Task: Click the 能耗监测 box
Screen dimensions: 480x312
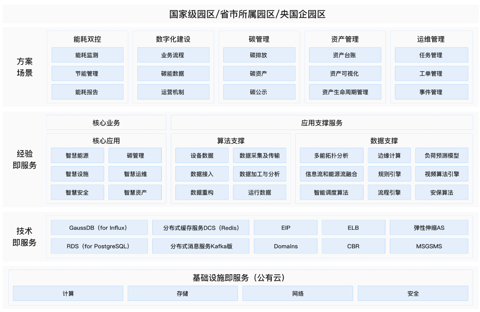Action: 87,55
